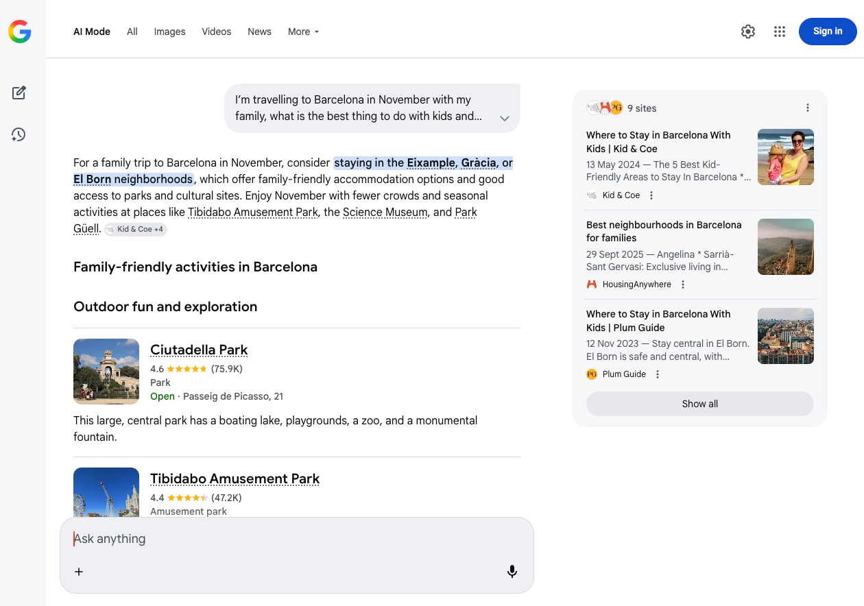
Task: Open the Google apps grid
Action: [779, 32]
